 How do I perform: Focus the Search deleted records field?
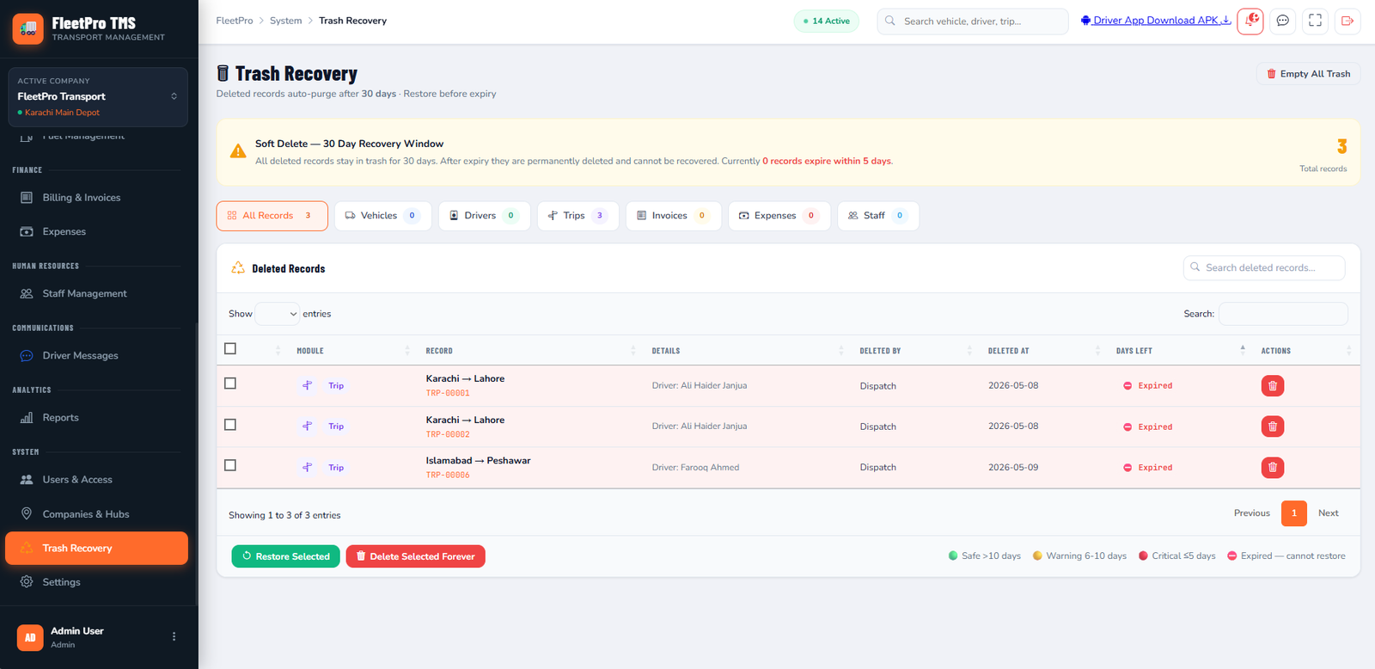click(1264, 267)
